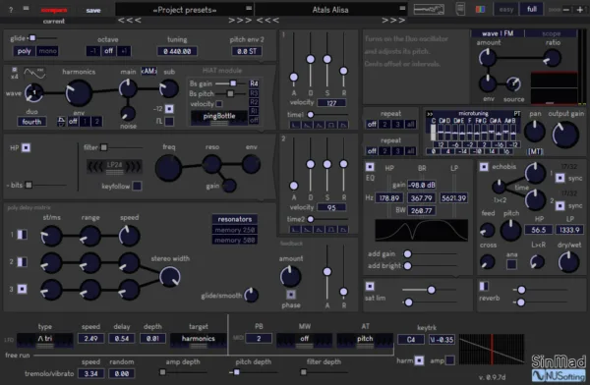This screenshot has width=590, height=385.
Task: Click the save button
Action: pos(93,11)
